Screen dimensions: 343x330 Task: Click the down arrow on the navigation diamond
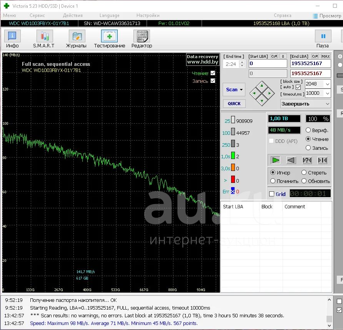(262, 101)
